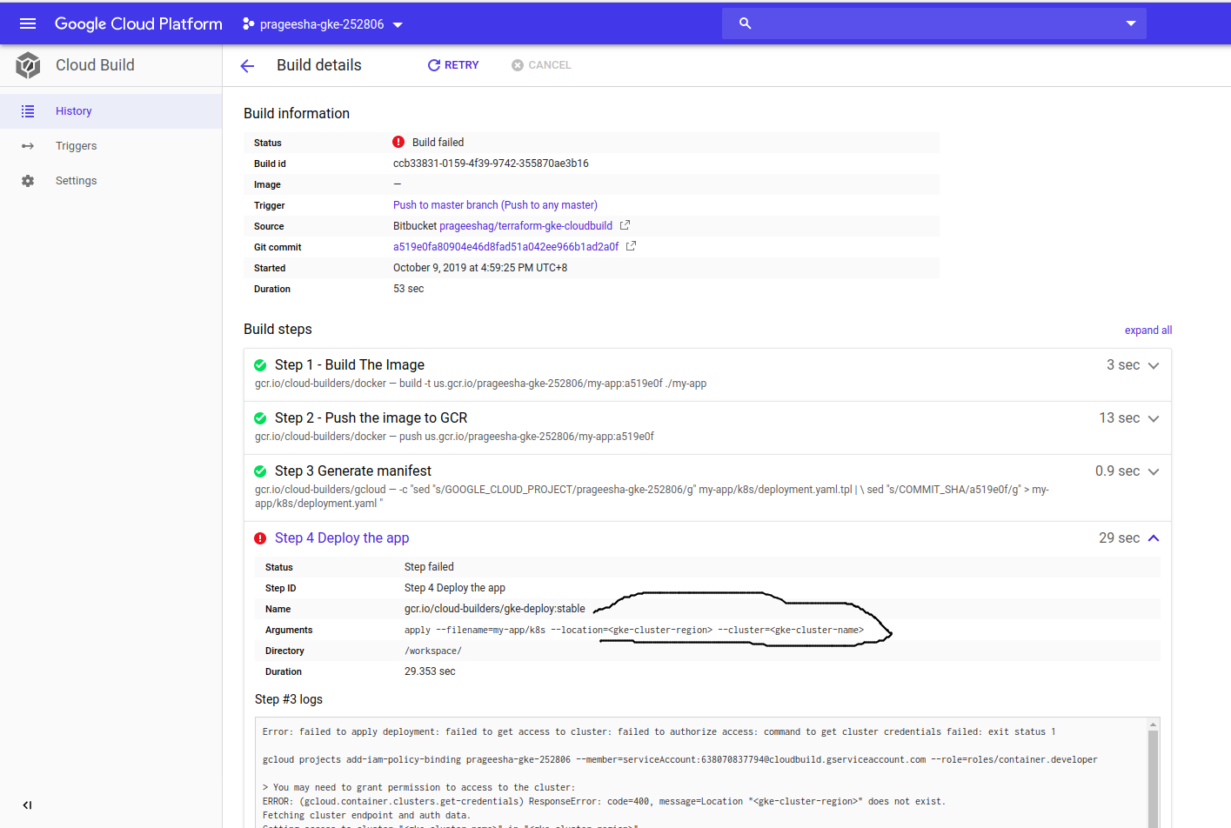Expand Step 2 - Push the image to GCR
1231x828 pixels.
pos(1154,418)
